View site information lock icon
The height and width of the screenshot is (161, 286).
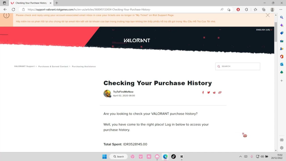[x=23, y=10]
